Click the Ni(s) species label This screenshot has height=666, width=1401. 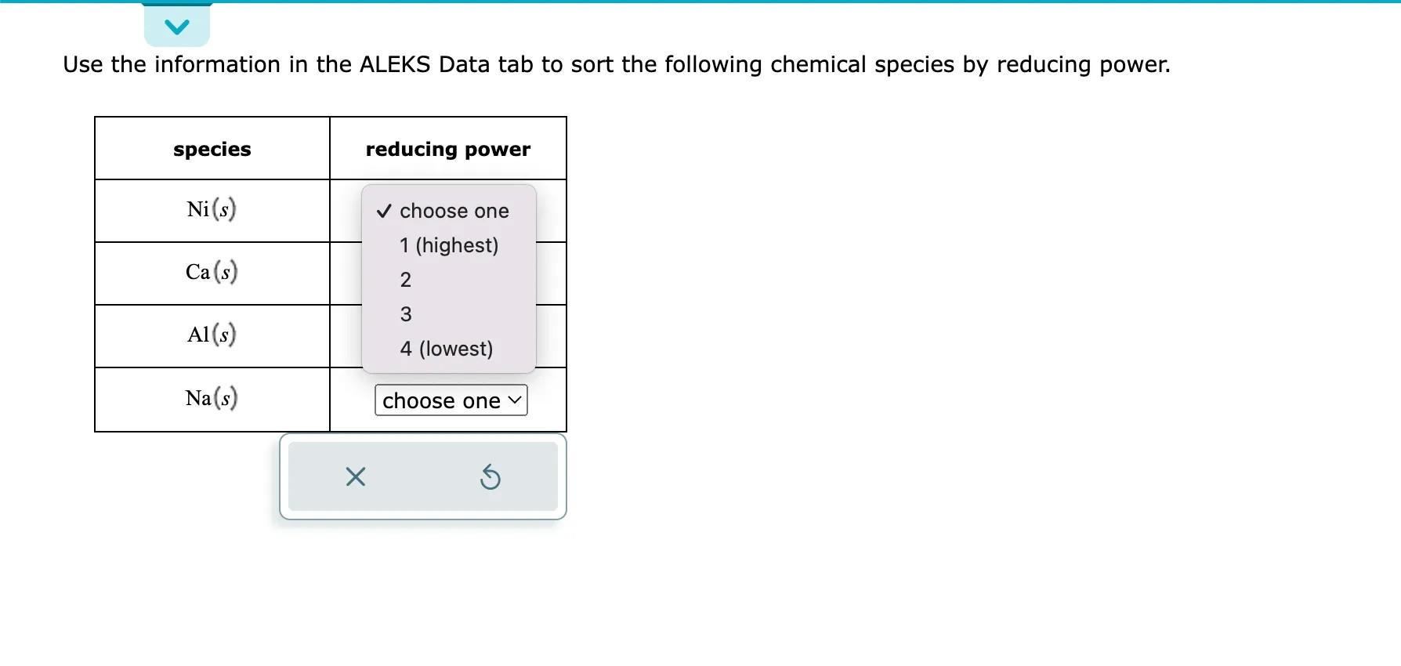212,209
